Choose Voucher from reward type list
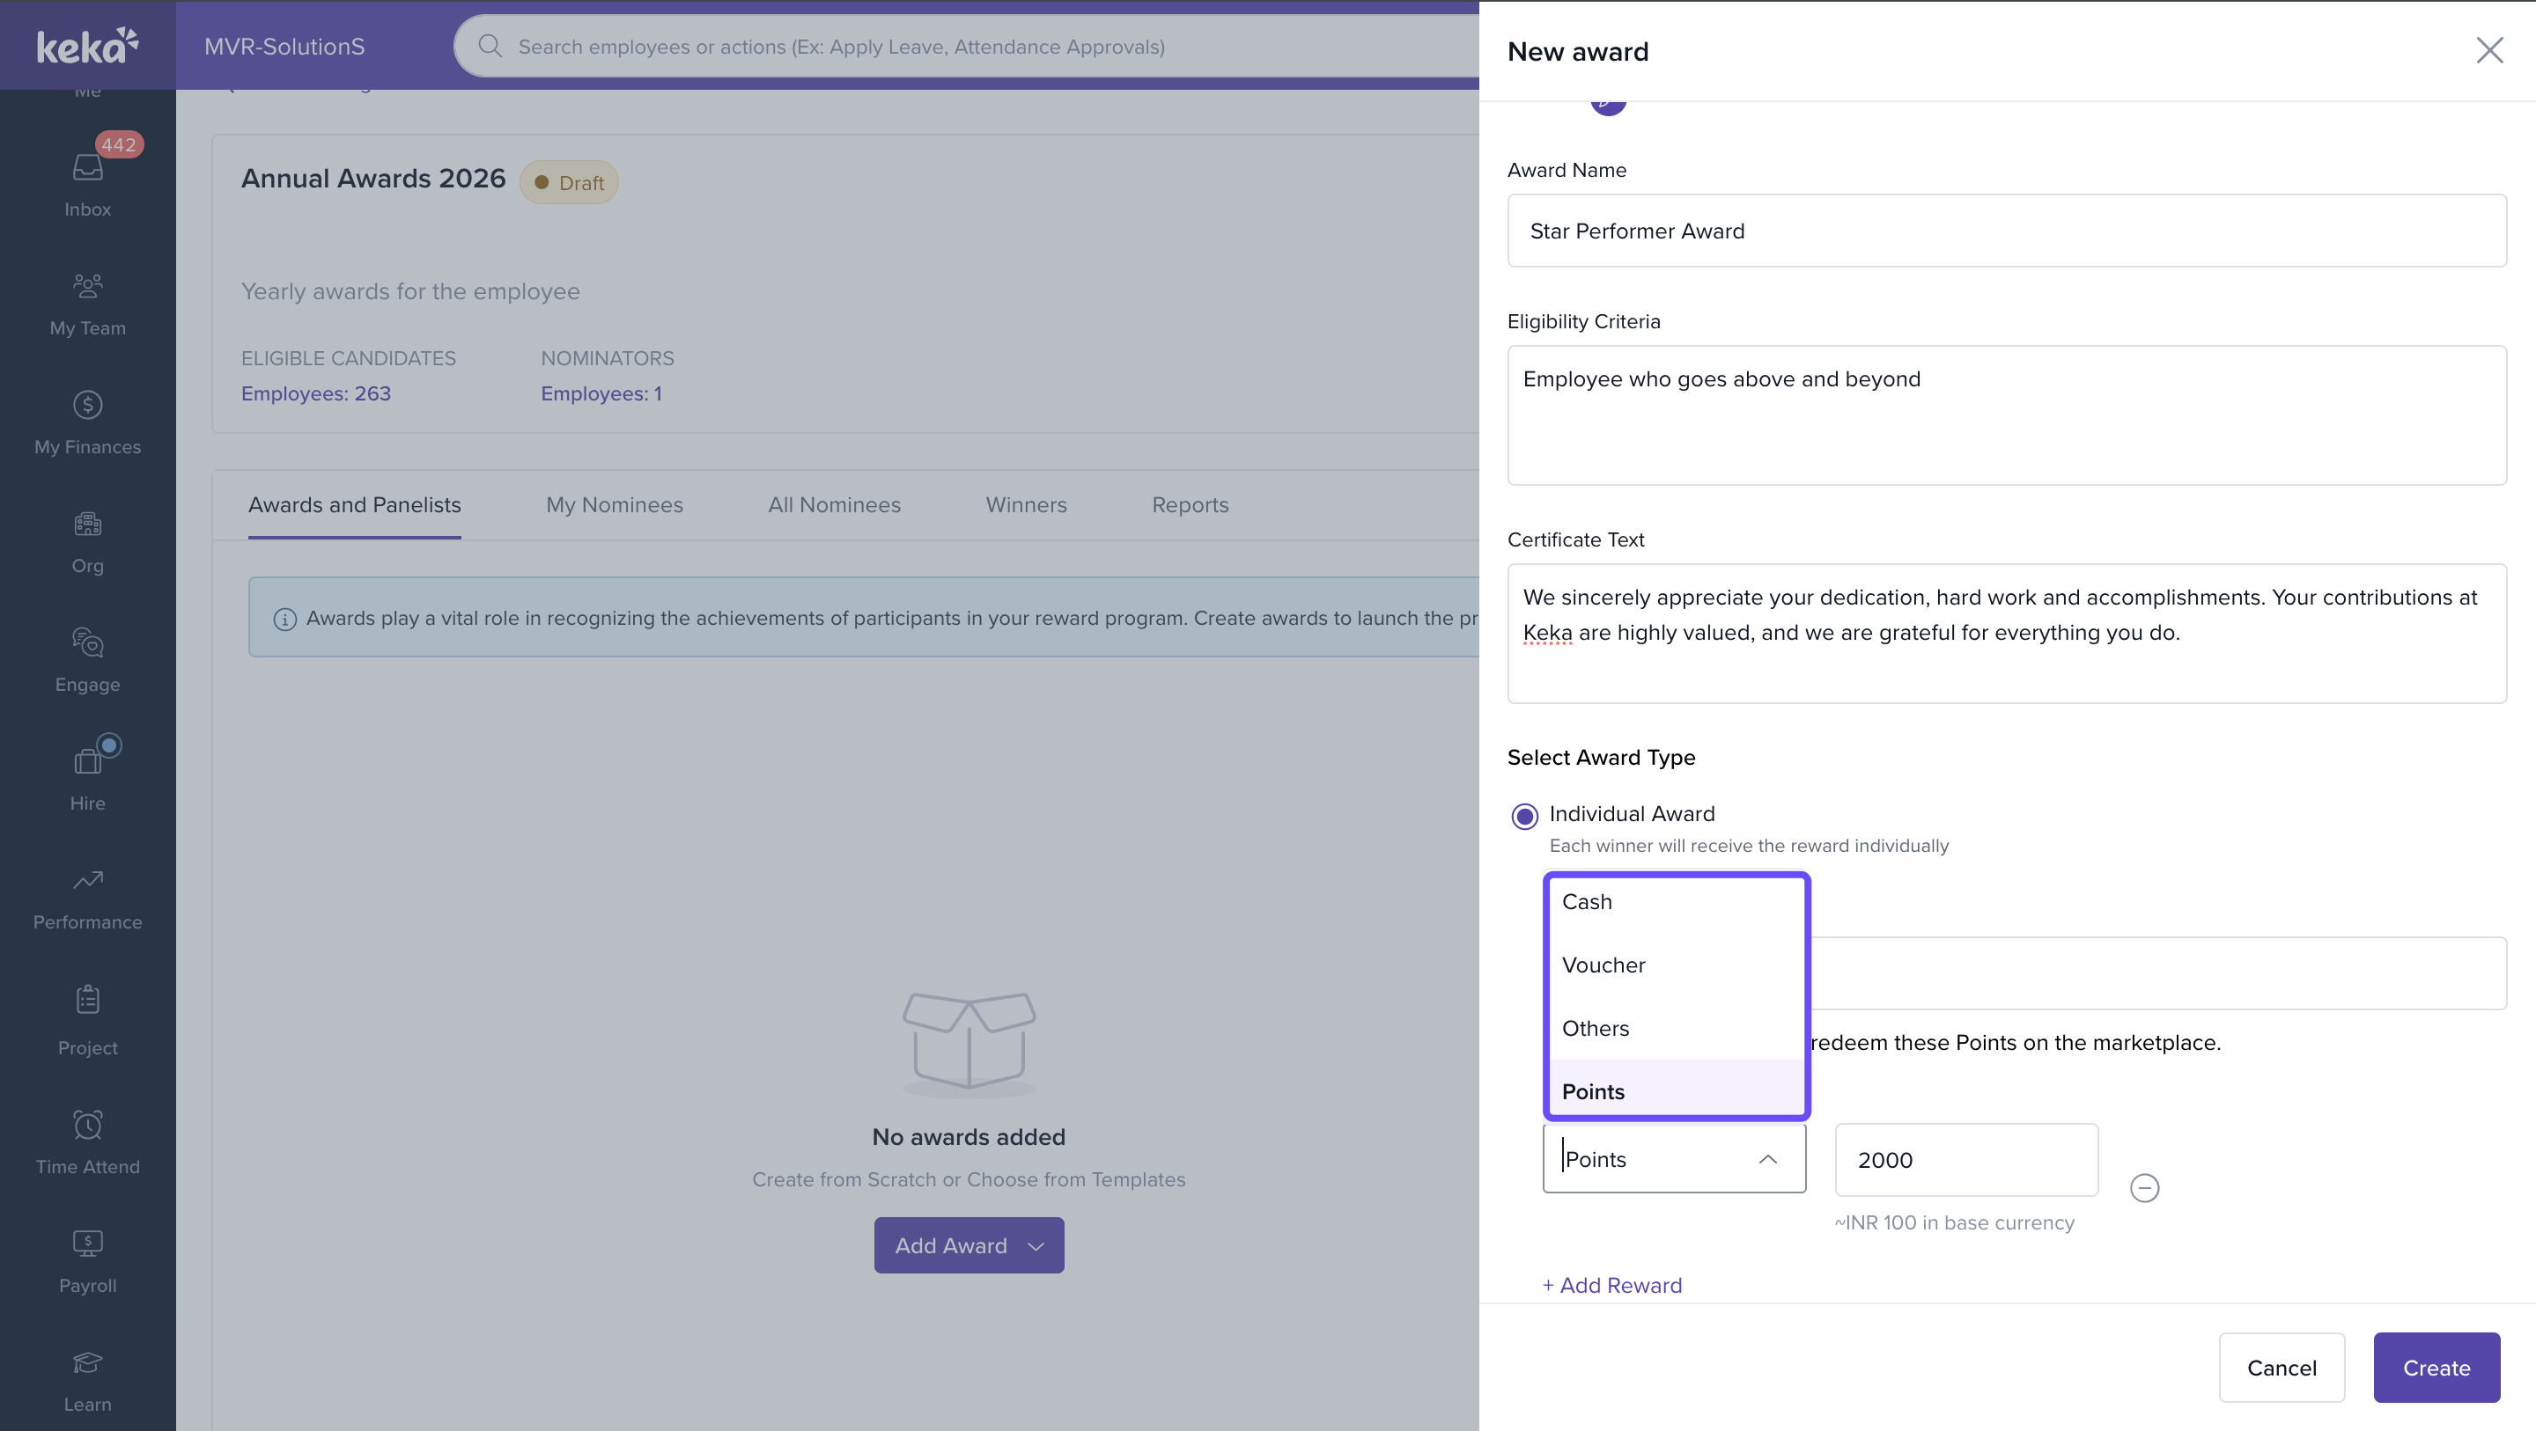Screen dimensions: 2536x1431 1603,965
